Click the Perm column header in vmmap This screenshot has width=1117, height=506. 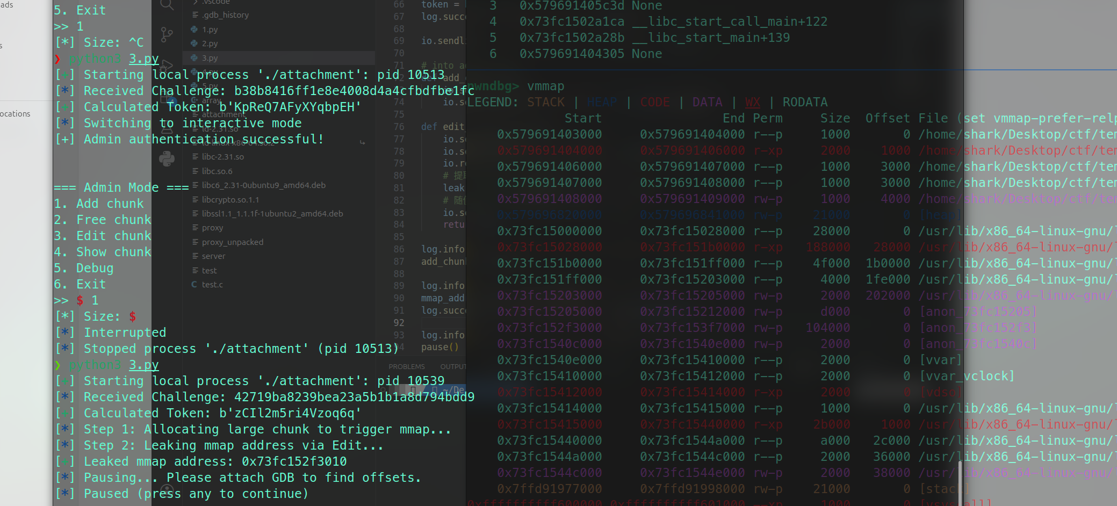pos(767,118)
